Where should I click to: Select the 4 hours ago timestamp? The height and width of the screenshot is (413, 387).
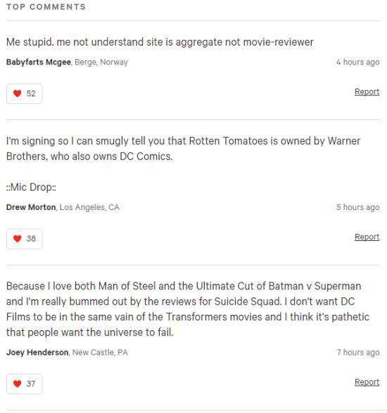pos(357,62)
